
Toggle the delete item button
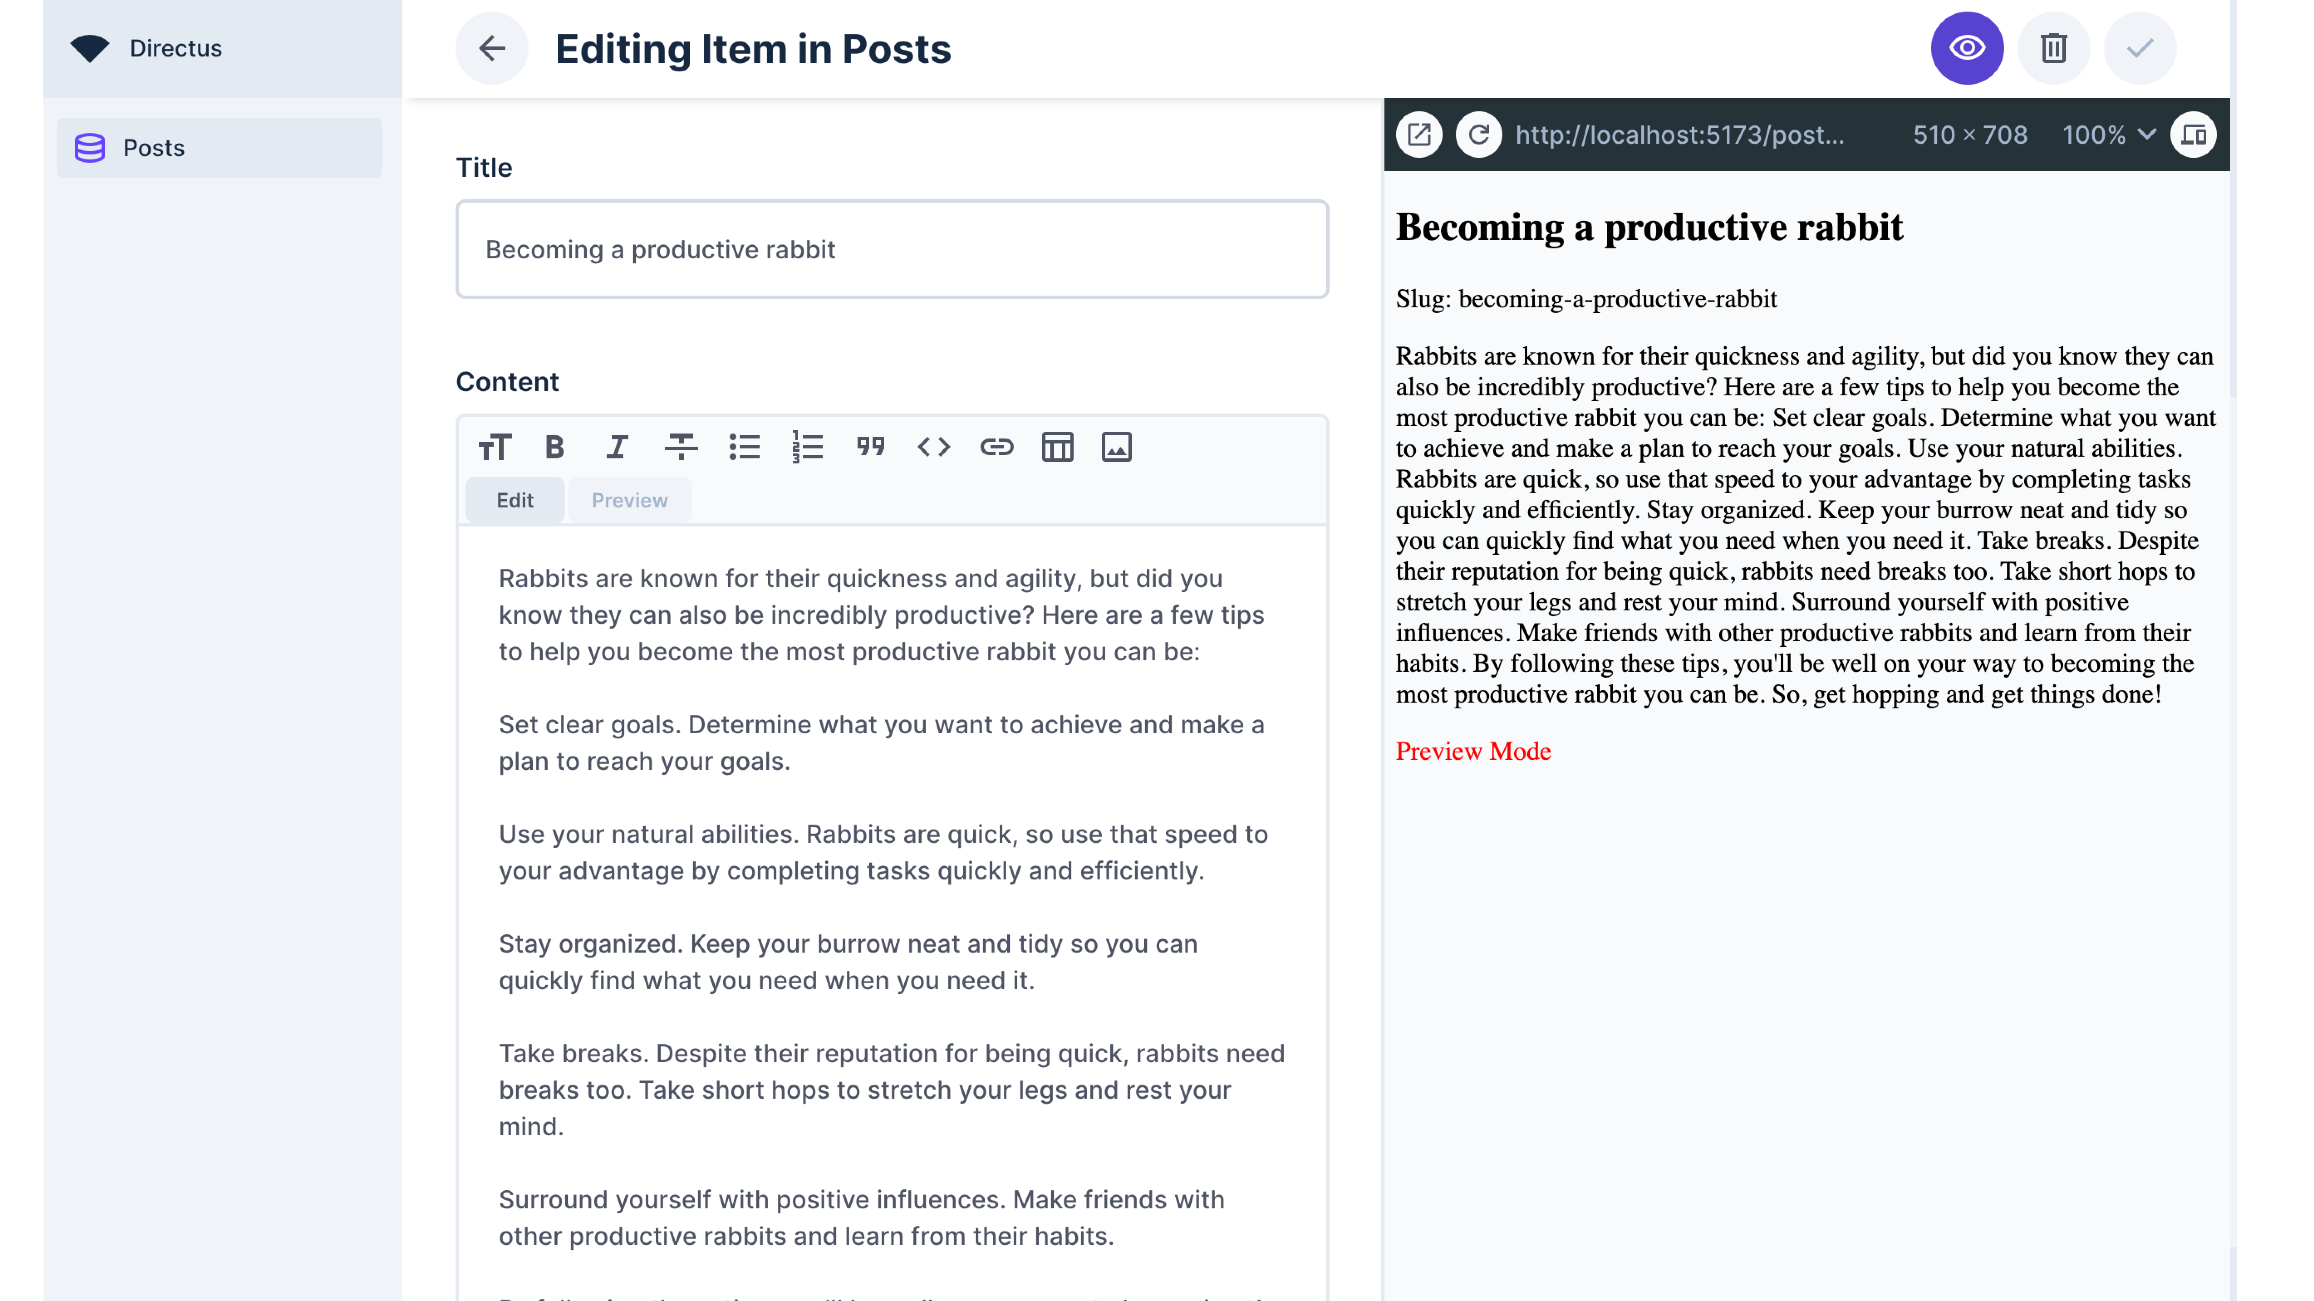pos(2053,48)
